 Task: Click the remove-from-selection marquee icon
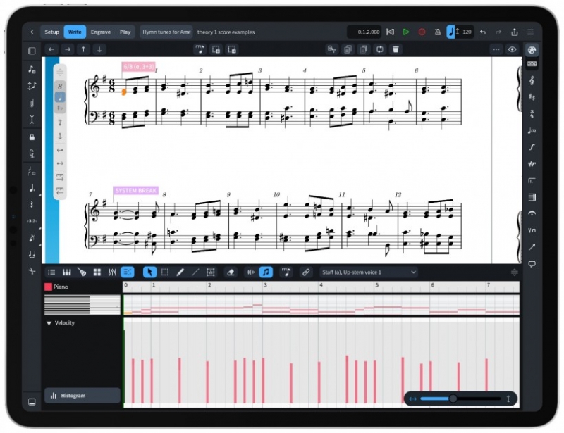pos(232,49)
